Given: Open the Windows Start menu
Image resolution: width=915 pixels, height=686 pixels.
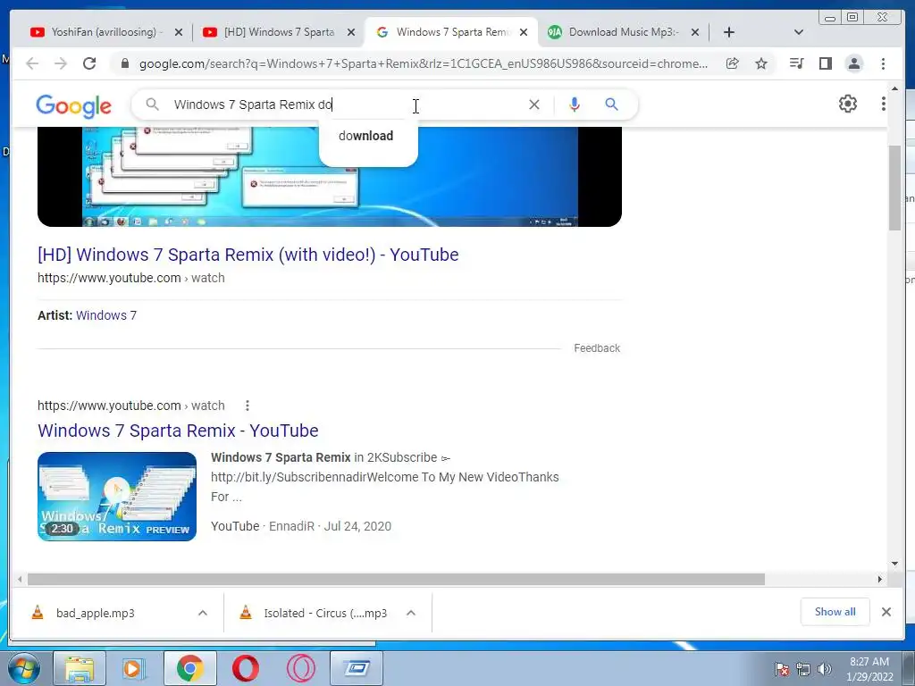Looking at the screenshot, I should click(x=24, y=668).
